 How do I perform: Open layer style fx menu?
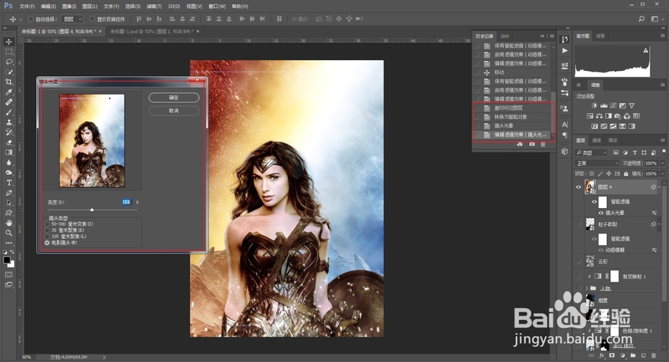tap(601, 355)
